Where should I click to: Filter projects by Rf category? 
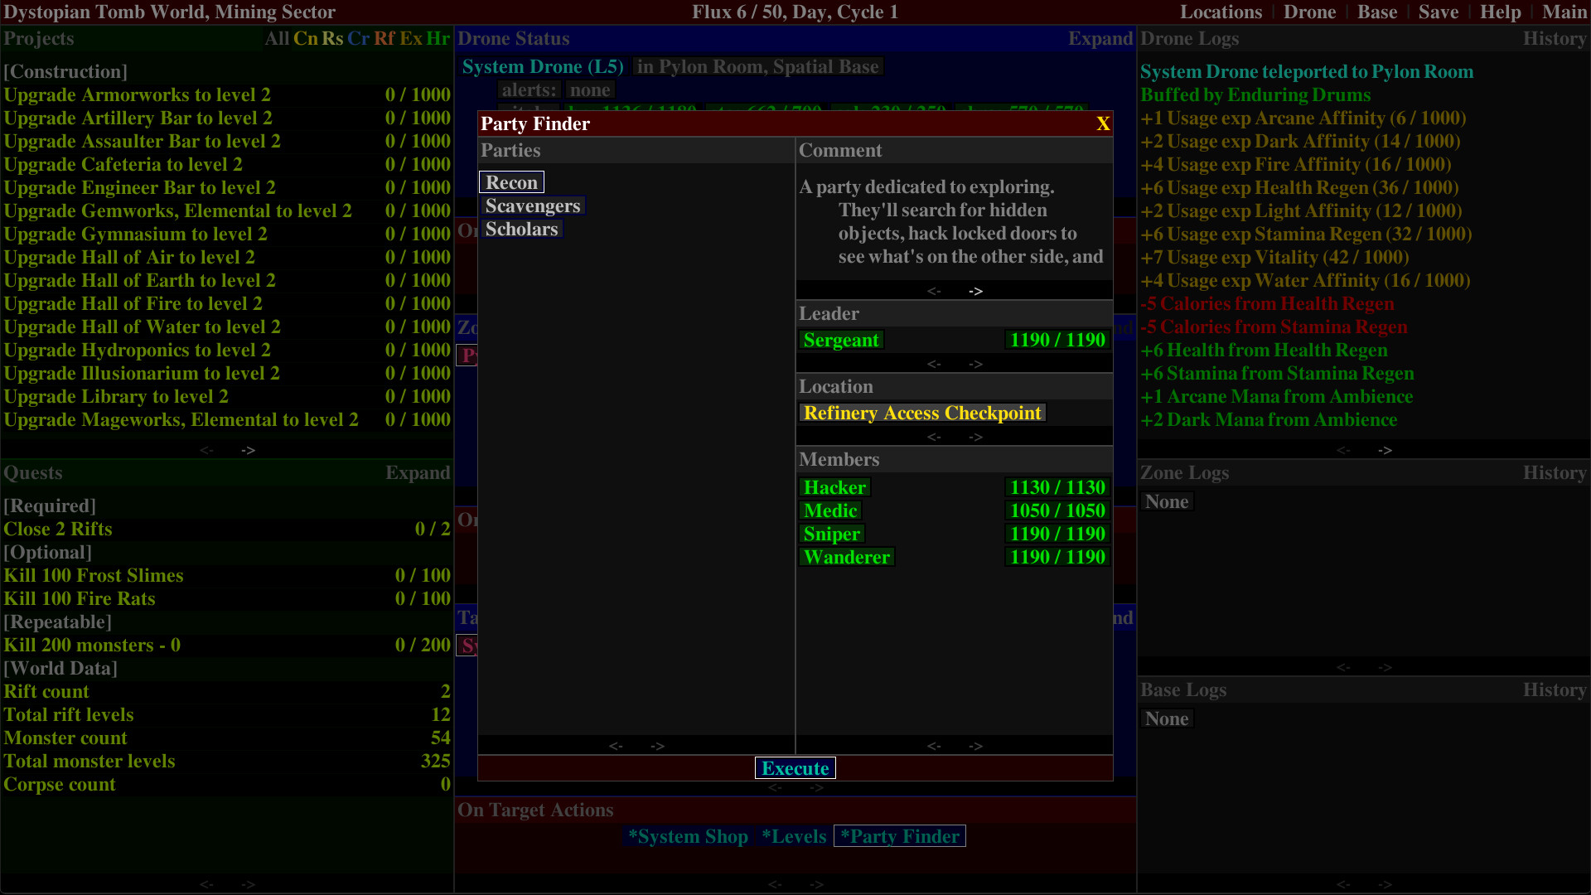(384, 38)
